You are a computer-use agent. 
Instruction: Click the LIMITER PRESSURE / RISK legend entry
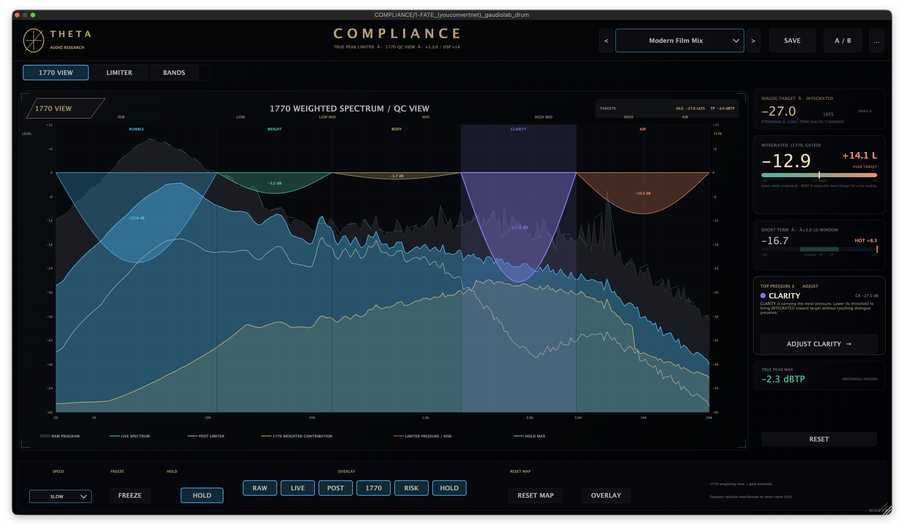(423, 436)
